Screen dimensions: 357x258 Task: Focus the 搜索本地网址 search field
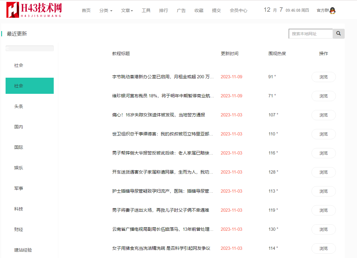pos(311,34)
